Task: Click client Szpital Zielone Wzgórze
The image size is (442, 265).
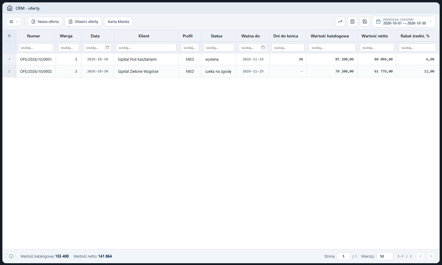Action: 138,71
